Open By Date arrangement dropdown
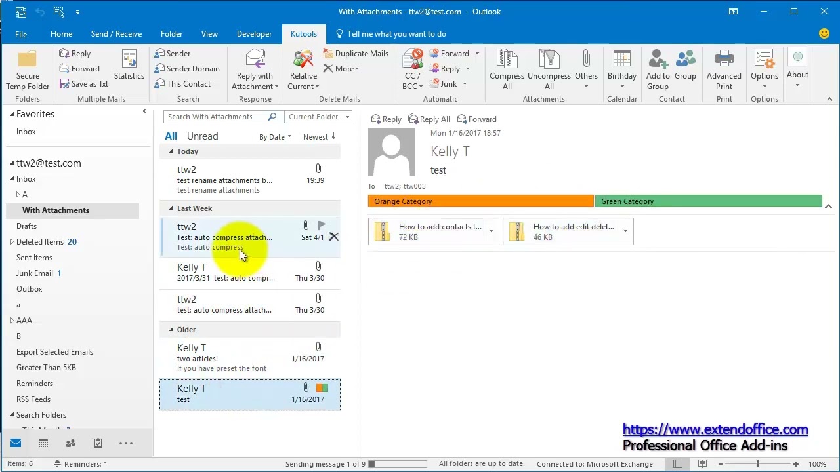 (275, 137)
